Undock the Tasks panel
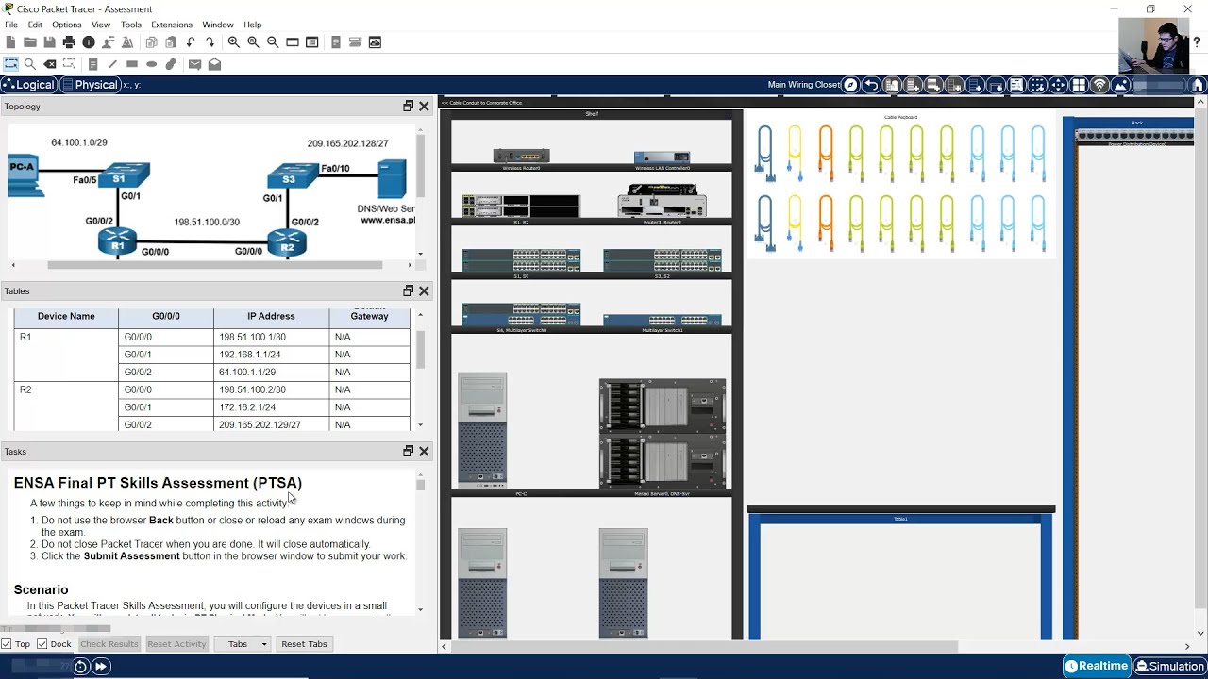Image resolution: width=1208 pixels, height=679 pixels. pos(409,452)
